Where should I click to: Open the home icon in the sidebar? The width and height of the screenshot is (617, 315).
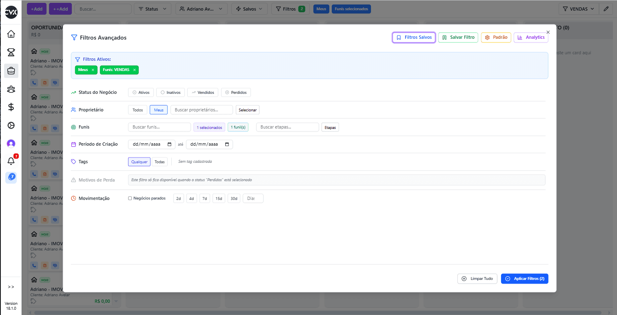pos(11,34)
